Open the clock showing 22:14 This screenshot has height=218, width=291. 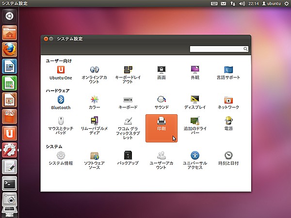click(x=252, y=4)
